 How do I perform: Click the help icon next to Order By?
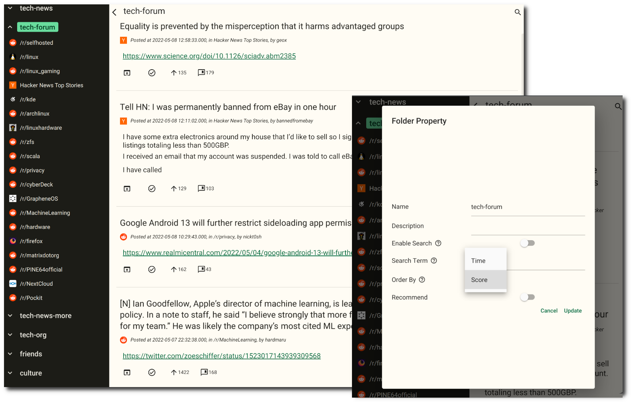[422, 280]
